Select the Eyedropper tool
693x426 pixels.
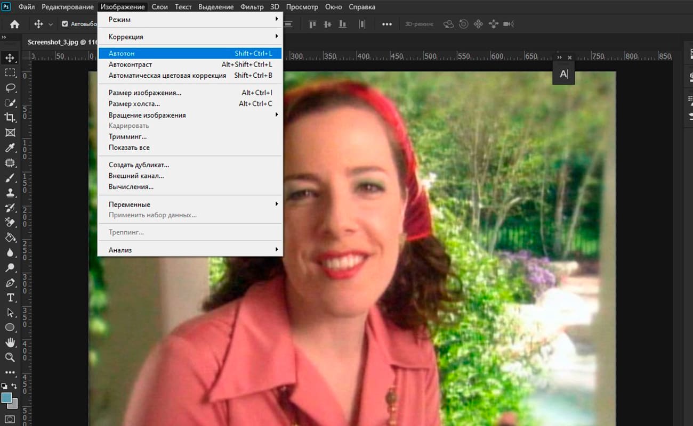tap(10, 148)
